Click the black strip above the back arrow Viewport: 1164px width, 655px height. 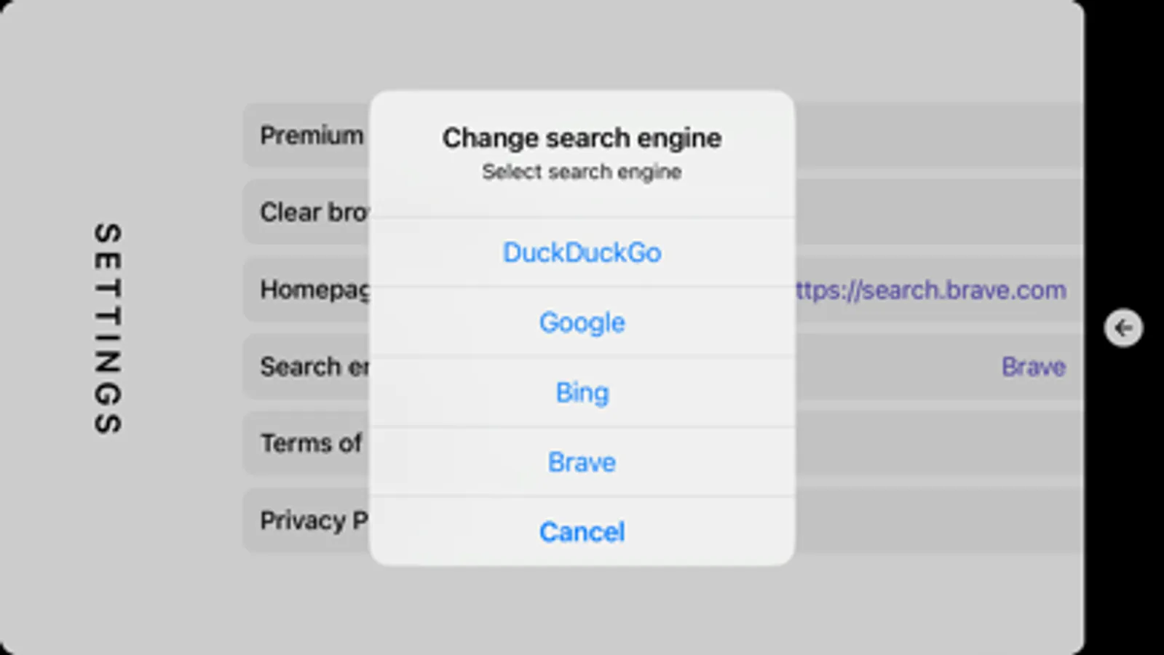(1123, 146)
